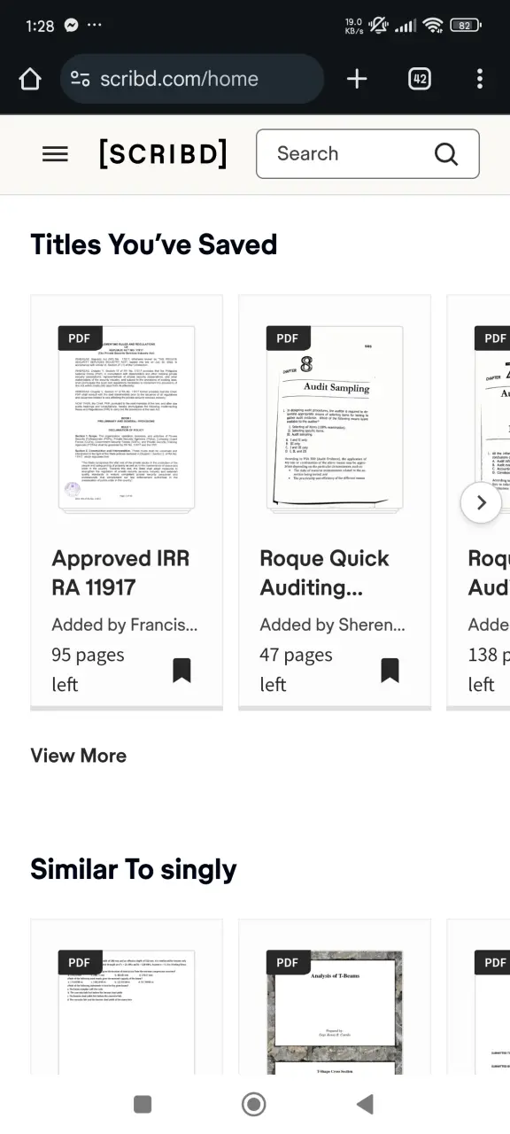This screenshot has height=1134, width=510.
Task: Expand saved titles via View More
Action: coord(78,756)
